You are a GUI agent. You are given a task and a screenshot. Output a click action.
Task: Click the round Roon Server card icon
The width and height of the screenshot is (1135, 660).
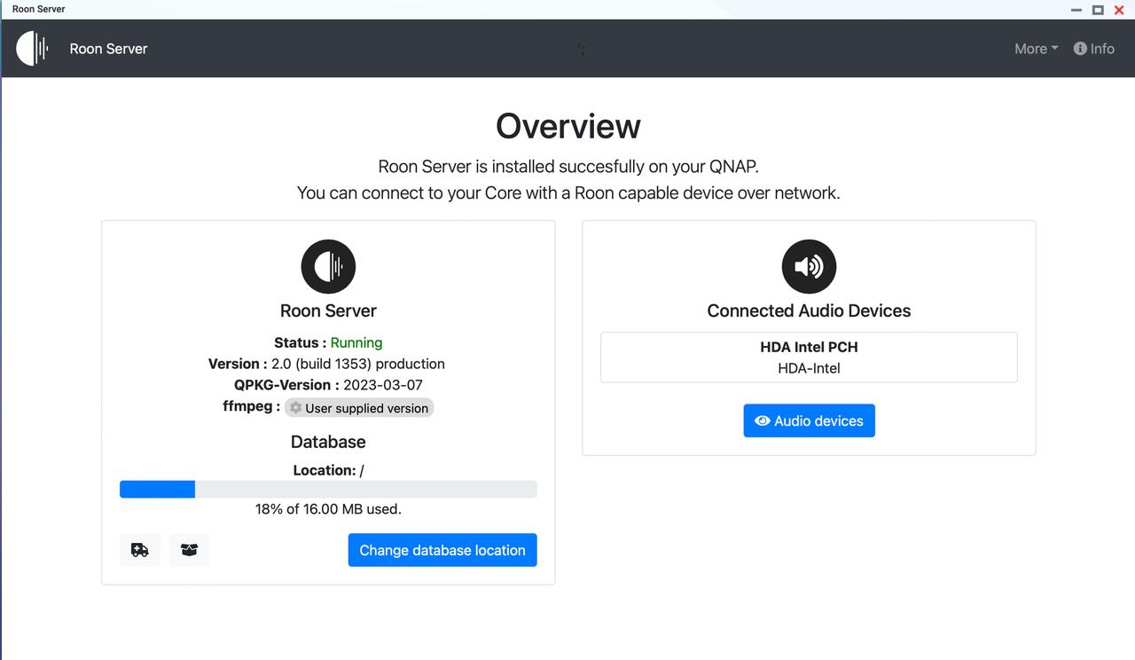pos(328,266)
